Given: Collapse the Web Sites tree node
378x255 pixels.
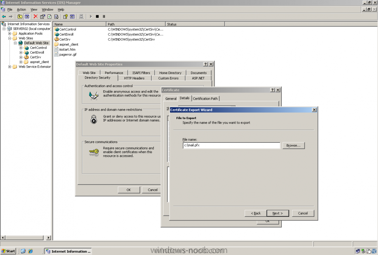Looking at the screenshot, I should click(x=10, y=38).
